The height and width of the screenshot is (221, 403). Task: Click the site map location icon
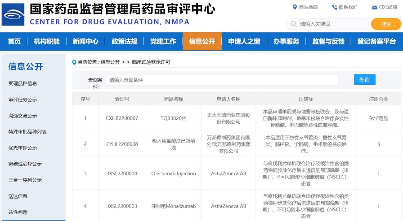(x=295, y=7)
